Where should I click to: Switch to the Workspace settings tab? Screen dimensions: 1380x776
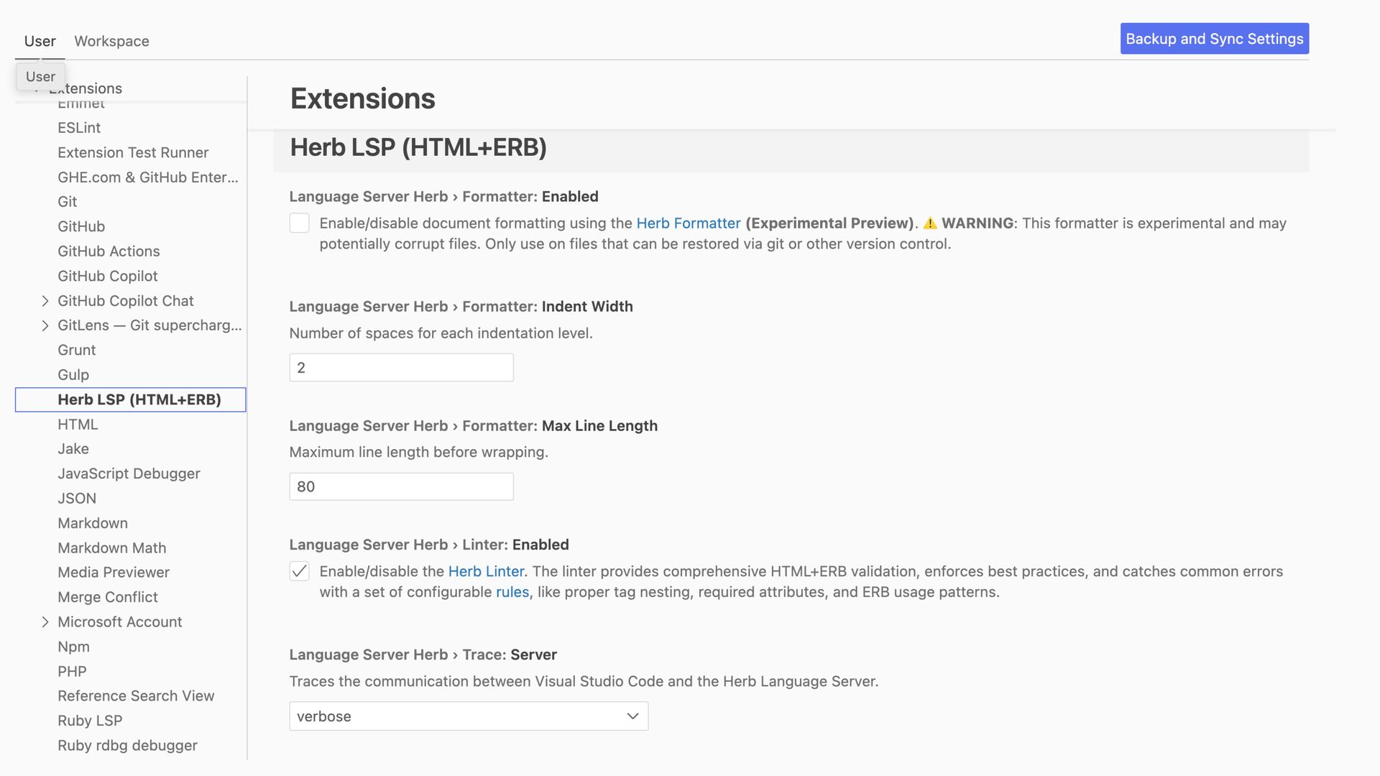111,41
